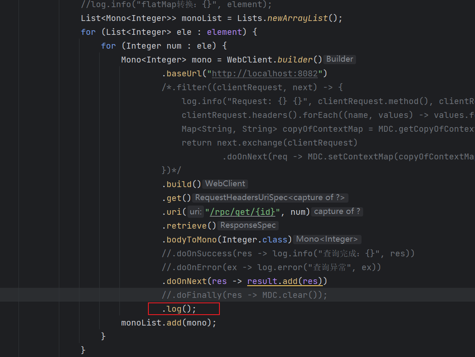This screenshot has width=475, height=357.
Task: Click the capture of ? hint
Action: point(337,211)
